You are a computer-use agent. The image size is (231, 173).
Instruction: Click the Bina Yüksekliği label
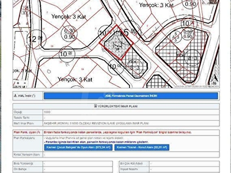click(23, 163)
